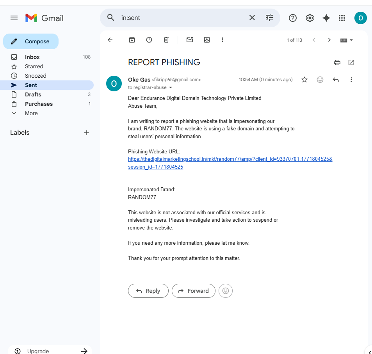The width and height of the screenshot is (372, 354).
Task: Print the REPORT PHISHING email
Action: pyautogui.click(x=337, y=62)
